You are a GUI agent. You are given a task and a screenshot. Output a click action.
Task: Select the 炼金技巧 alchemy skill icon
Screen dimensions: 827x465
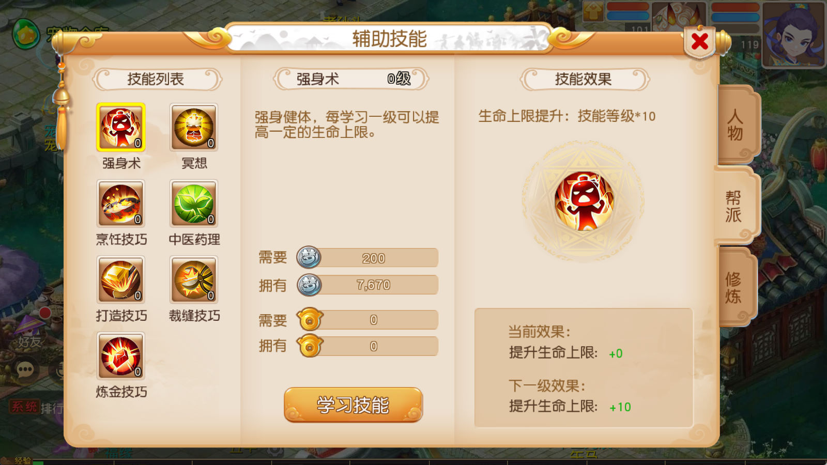[x=121, y=356]
